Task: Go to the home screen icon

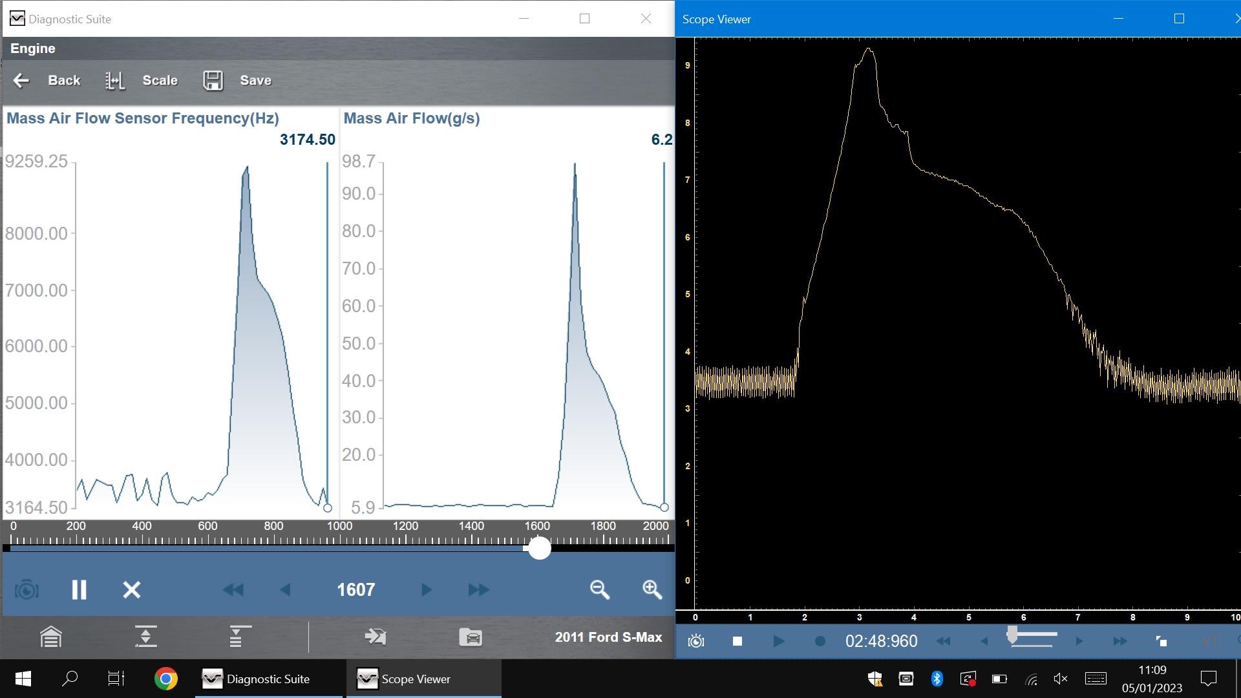Action: 51,637
